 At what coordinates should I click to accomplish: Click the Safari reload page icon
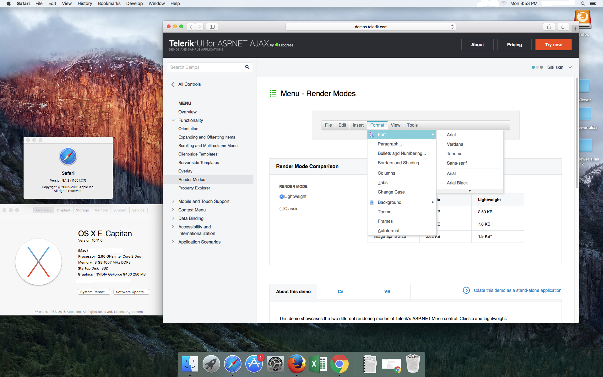(x=452, y=27)
